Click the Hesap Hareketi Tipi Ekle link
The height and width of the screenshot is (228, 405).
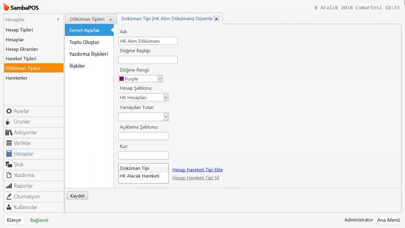coord(197,170)
